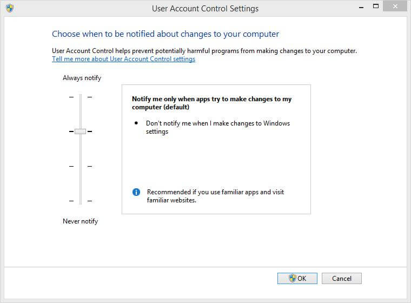Screen dimensions: 411x303
Task: Click the User Account Control Settings title text
Action: pos(205,9)
